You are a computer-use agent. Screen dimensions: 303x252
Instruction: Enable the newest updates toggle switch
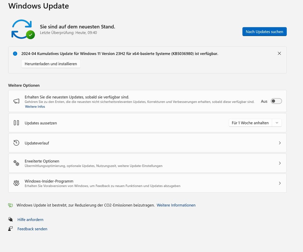[x=276, y=101]
